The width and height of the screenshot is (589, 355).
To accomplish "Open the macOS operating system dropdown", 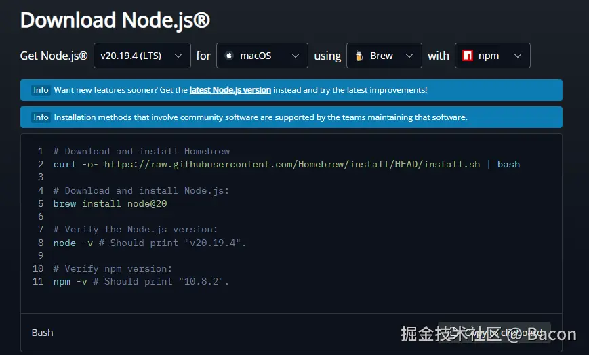I will [262, 56].
